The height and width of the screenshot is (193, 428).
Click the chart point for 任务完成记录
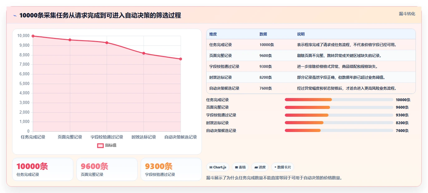[33, 36]
